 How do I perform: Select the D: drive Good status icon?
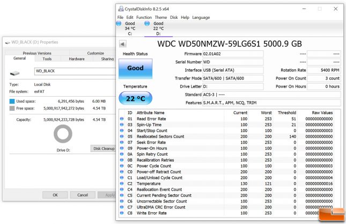pyautogui.click(x=147, y=23)
